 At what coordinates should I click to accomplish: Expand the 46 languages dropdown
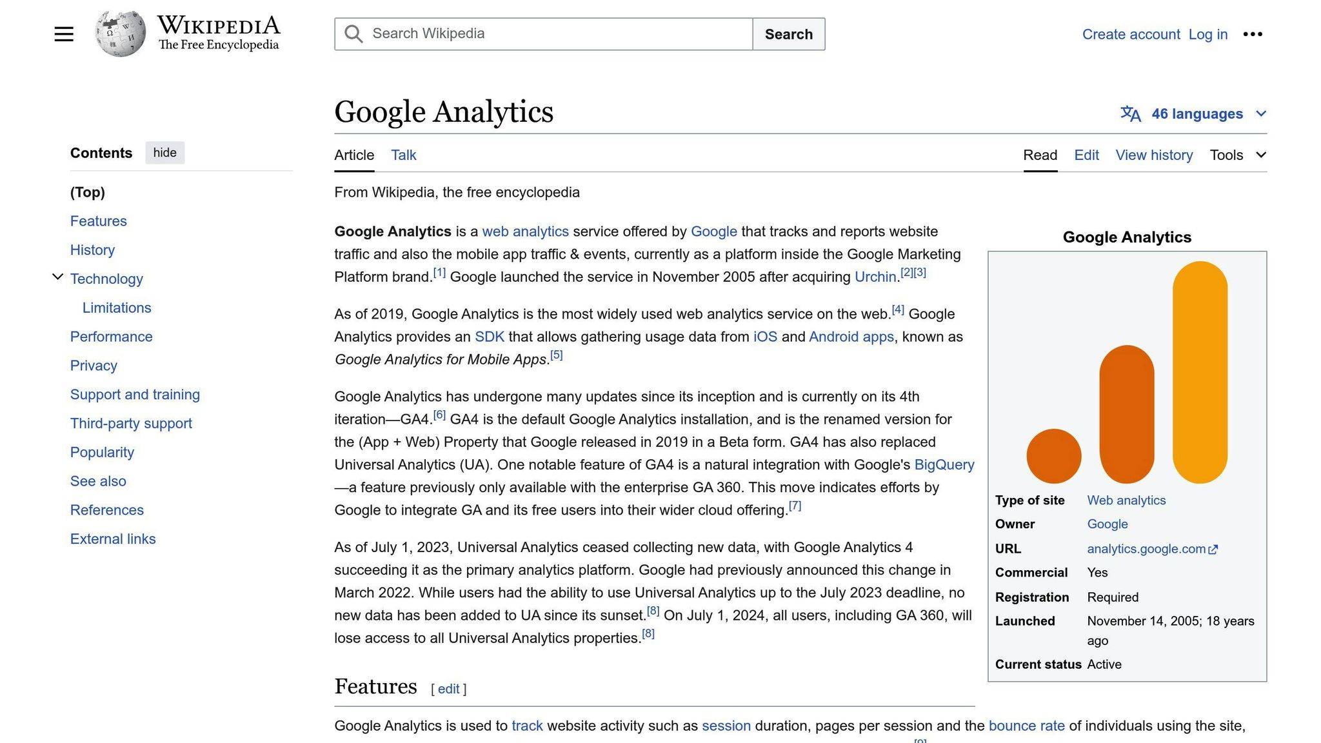coord(1261,114)
